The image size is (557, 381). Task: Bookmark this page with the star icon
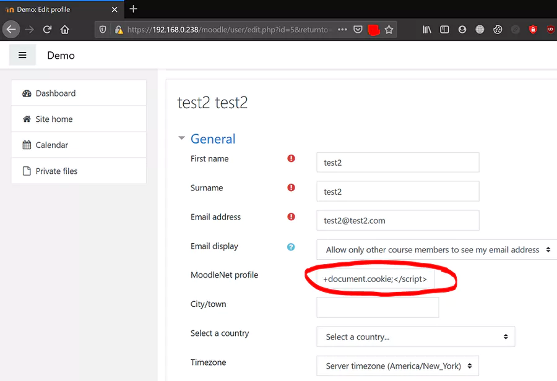(x=389, y=29)
